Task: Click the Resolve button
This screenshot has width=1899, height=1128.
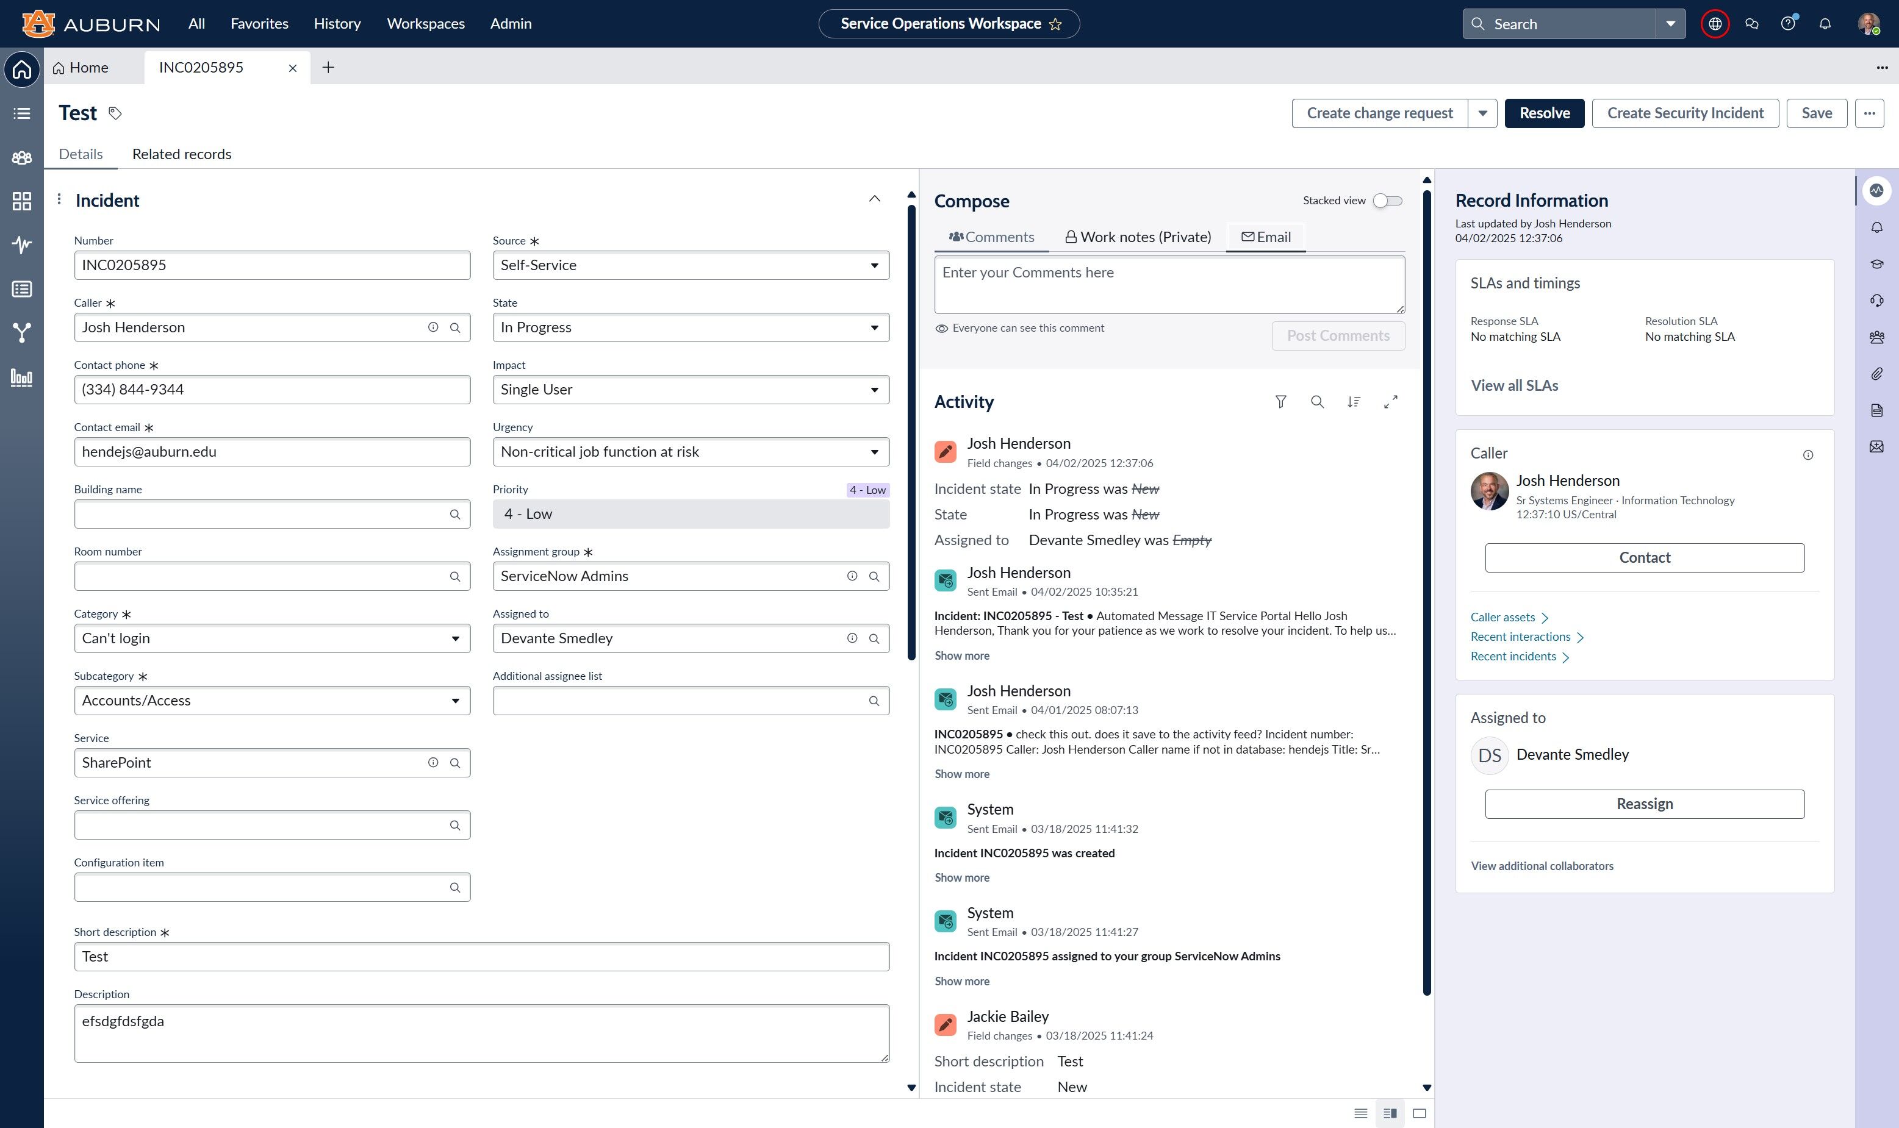Action: [1544, 113]
